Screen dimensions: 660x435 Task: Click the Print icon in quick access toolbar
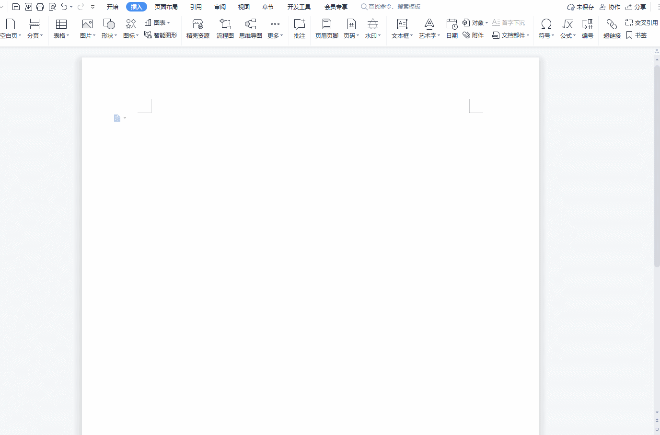40,7
